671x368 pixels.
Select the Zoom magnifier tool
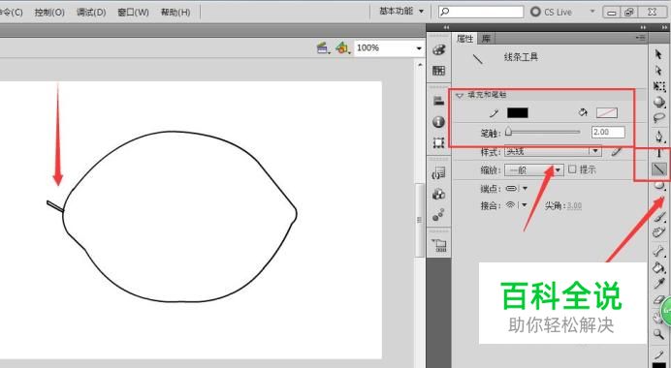point(659,334)
